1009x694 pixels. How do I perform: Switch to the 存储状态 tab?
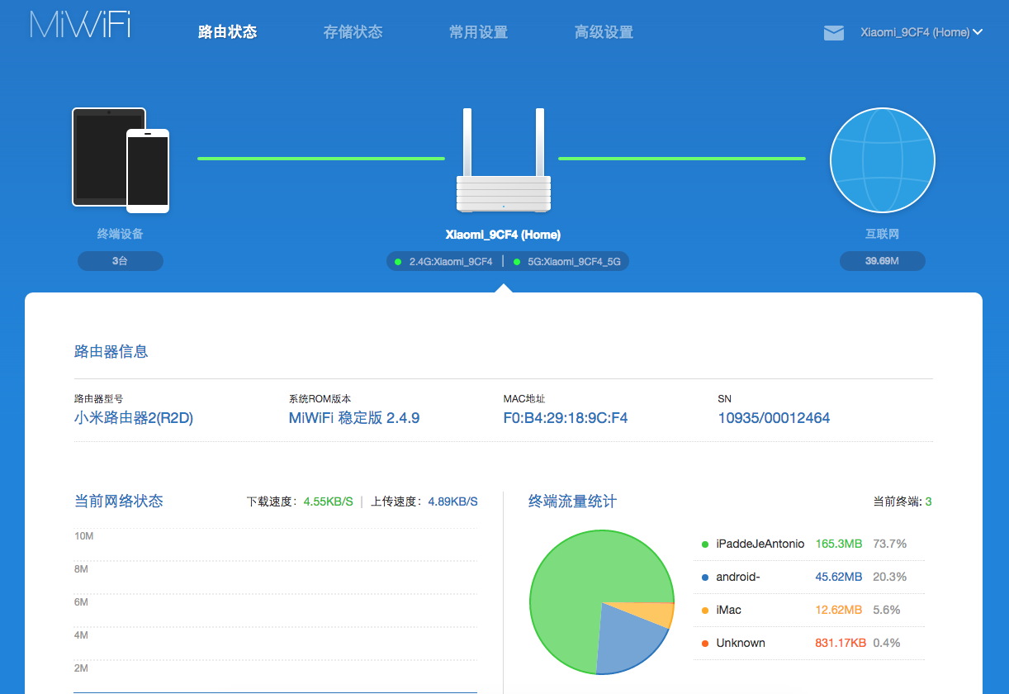353,32
